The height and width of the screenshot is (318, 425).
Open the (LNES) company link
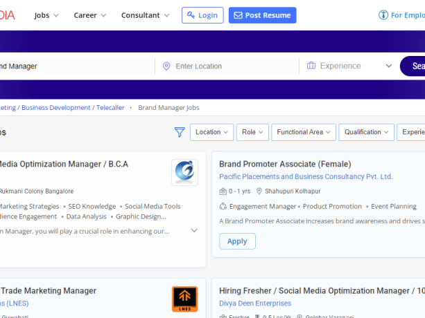tap(14, 303)
